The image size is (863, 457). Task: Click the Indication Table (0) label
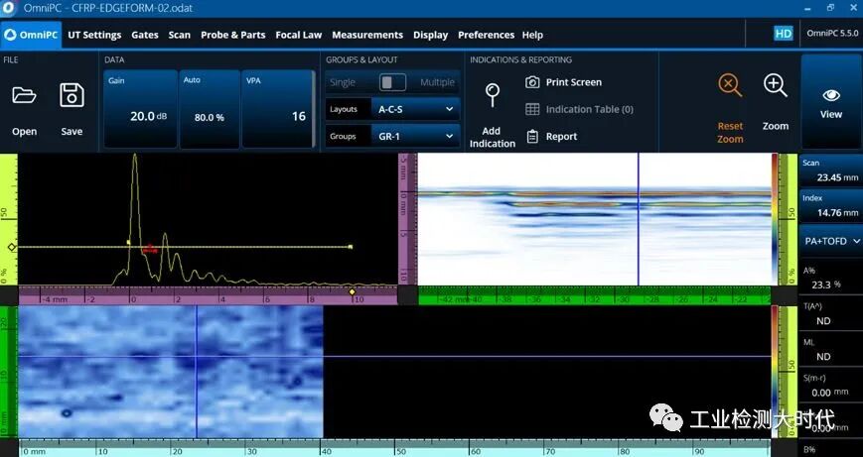click(590, 109)
